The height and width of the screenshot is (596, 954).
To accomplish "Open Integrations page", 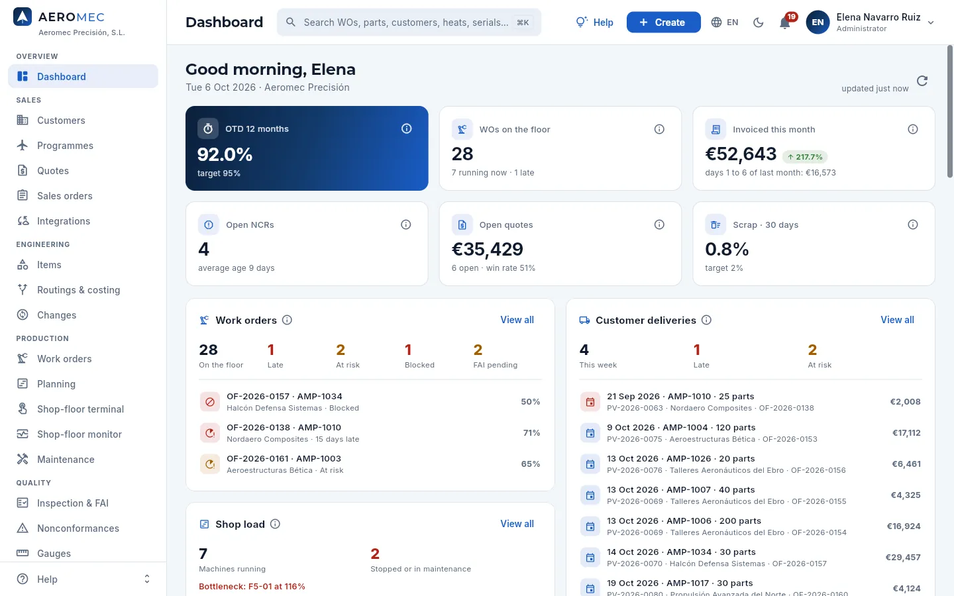I will [x=83, y=221].
